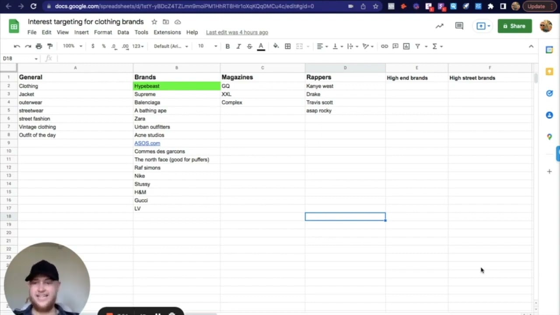560x315 pixels.
Task: Click the Move to folder icon
Action: pyautogui.click(x=166, y=22)
